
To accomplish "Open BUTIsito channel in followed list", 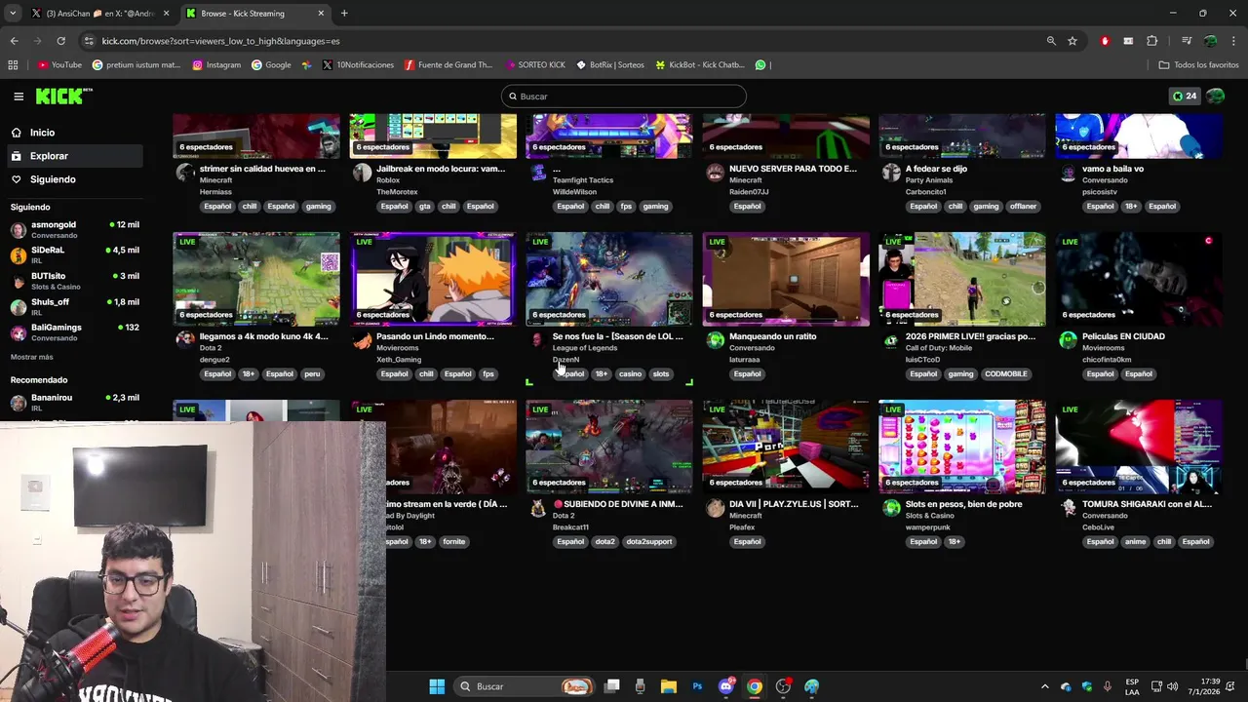I will 74,281.
